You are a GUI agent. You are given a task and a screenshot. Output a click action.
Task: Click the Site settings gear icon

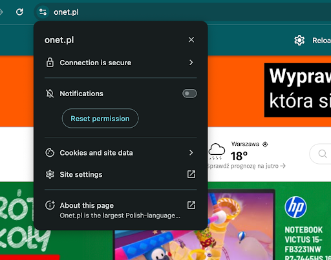point(50,174)
